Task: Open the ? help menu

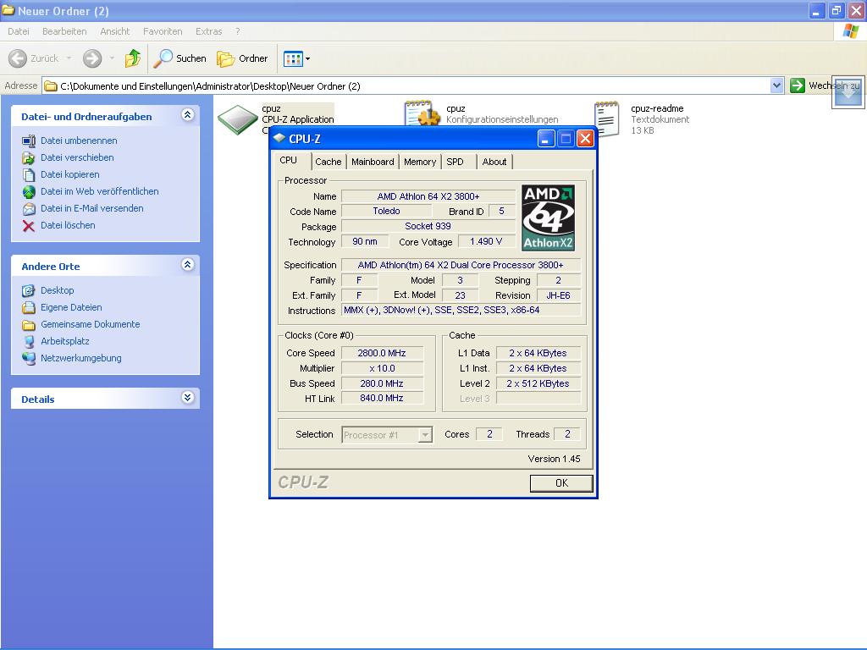Action: 238,31
